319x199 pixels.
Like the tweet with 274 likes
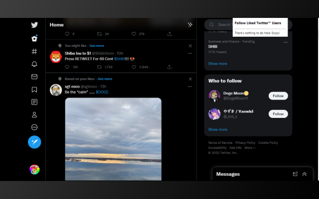[x=134, y=34]
